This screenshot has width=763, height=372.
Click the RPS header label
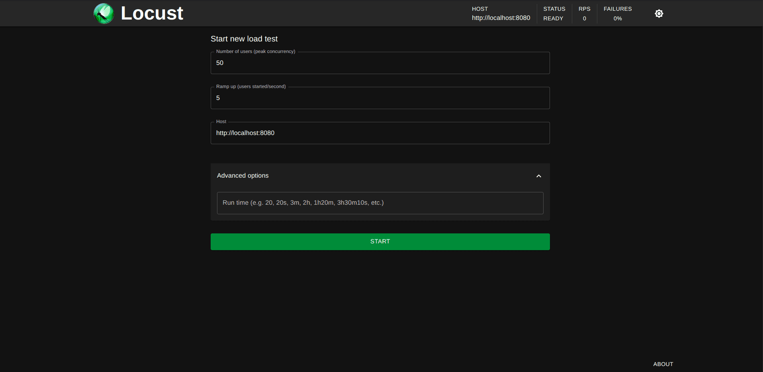pos(584,9)
